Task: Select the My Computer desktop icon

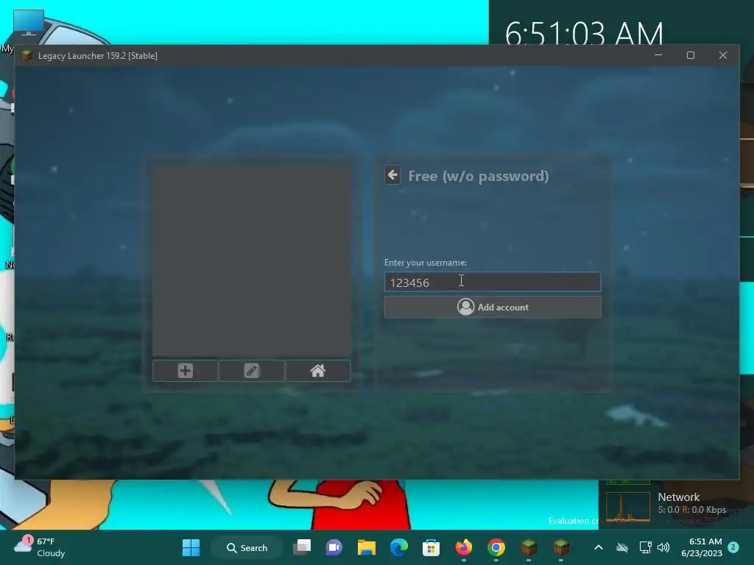Action: coord(28,24)
